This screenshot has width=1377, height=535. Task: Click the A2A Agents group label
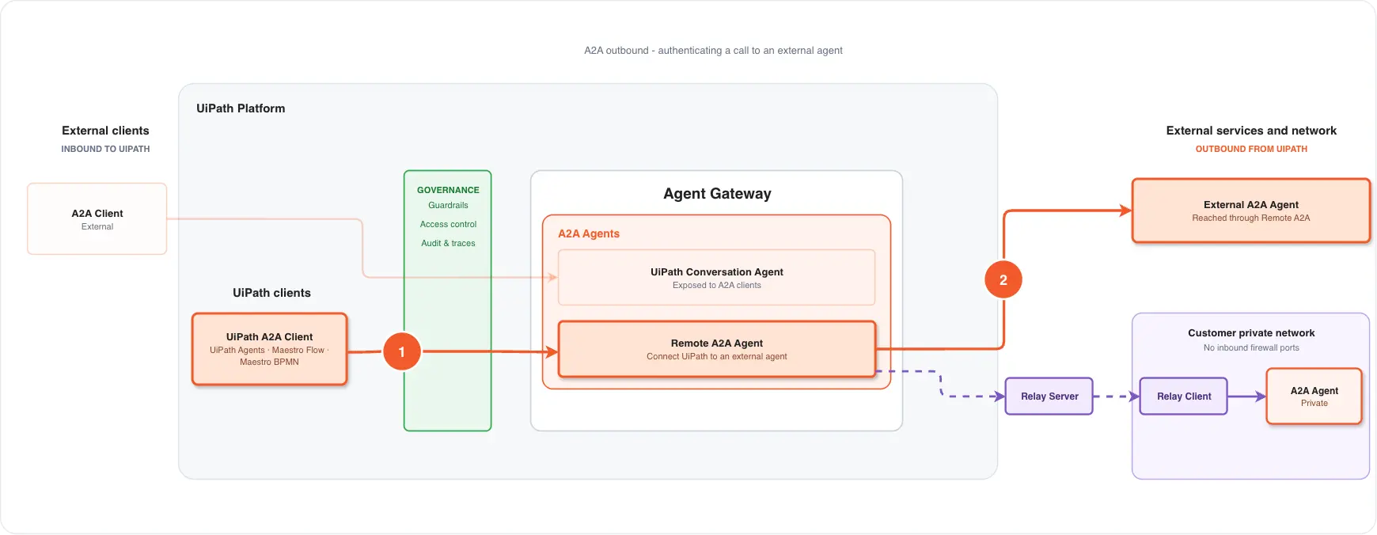[x=589, y=233]
